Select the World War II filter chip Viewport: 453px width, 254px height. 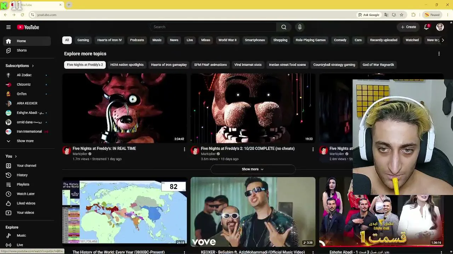click(228, 40)
